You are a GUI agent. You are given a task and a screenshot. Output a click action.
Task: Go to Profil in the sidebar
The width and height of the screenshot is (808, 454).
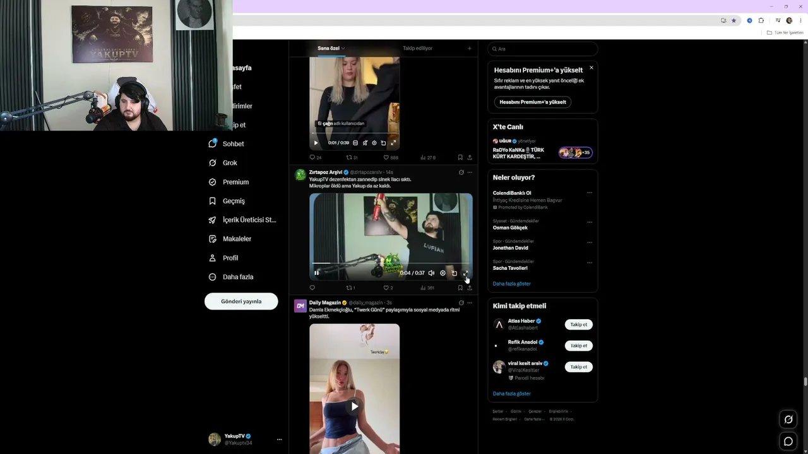pos(223,258)
